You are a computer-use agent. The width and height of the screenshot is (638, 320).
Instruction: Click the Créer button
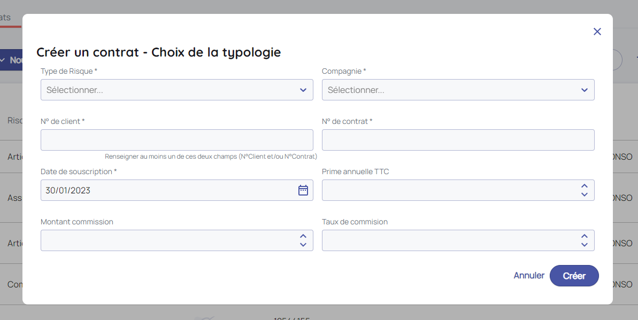click(574, 276)
